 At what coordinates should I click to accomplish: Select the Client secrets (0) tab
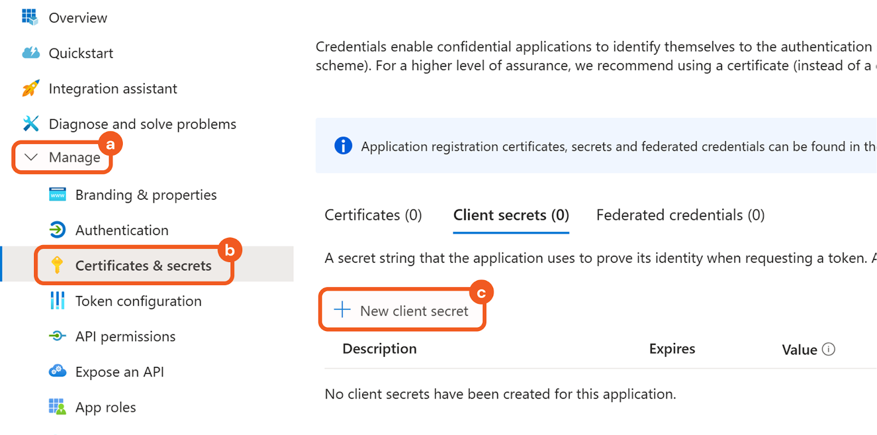pos(511,215)
